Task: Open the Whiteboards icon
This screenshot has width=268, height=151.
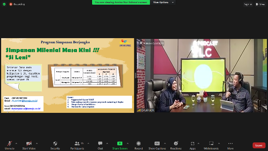Action: [x=211, y=143]
